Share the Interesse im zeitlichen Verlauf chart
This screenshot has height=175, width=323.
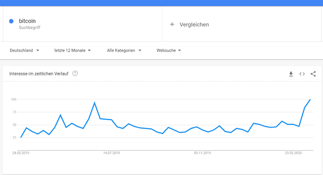[313, 74]
